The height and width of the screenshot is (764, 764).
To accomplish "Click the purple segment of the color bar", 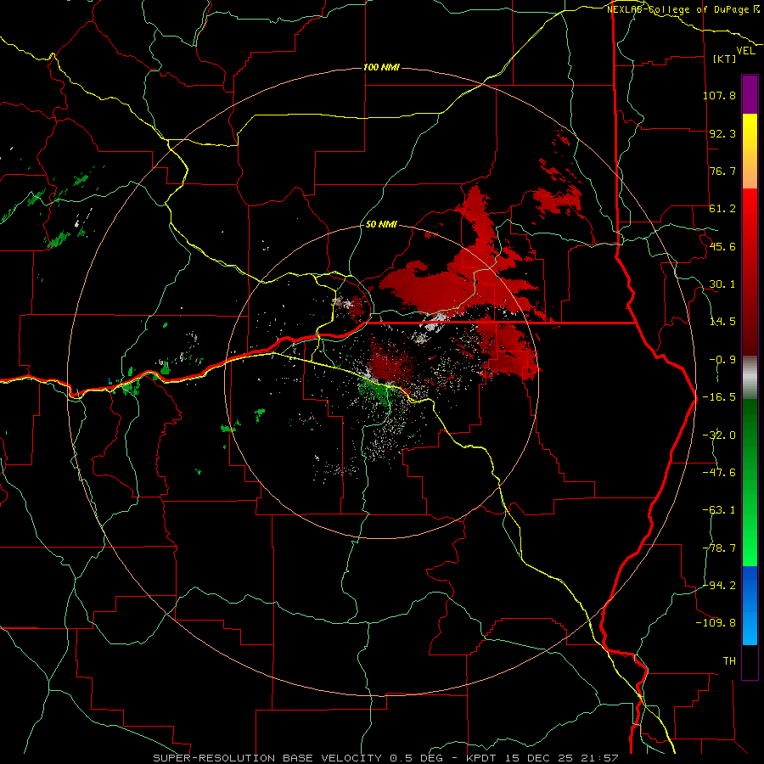I will pos(750,94).
